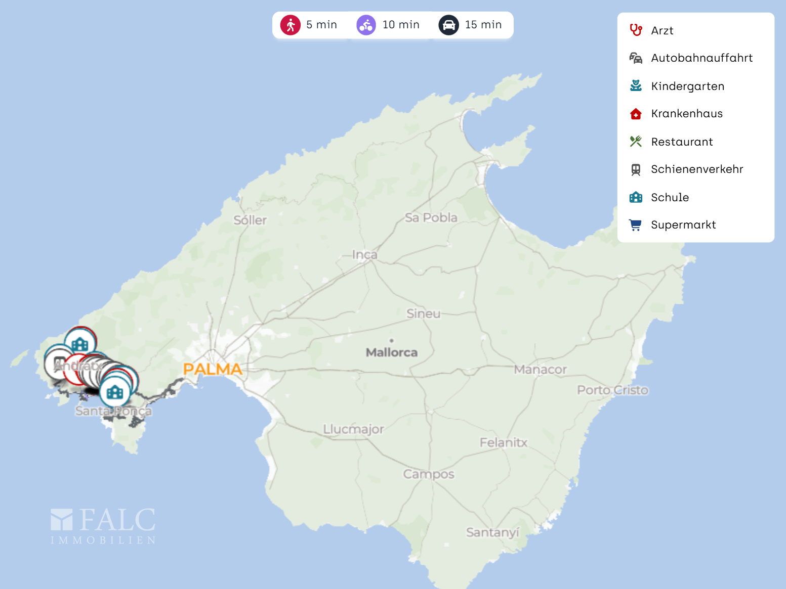Filter by Schule in the legend

click(670, 197)
